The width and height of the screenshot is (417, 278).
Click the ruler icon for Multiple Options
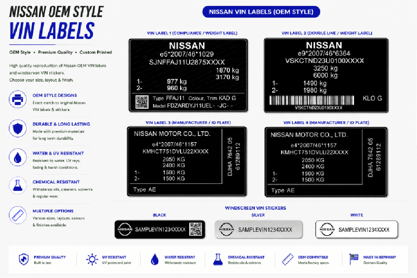point(18,215)
